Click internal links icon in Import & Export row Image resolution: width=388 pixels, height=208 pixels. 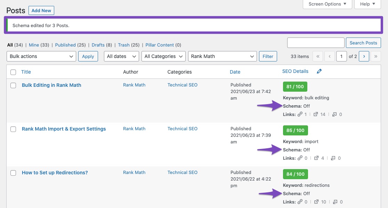(300, 158)
